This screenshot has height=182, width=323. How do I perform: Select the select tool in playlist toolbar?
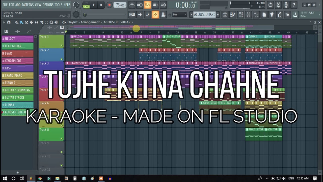[46, 22]
